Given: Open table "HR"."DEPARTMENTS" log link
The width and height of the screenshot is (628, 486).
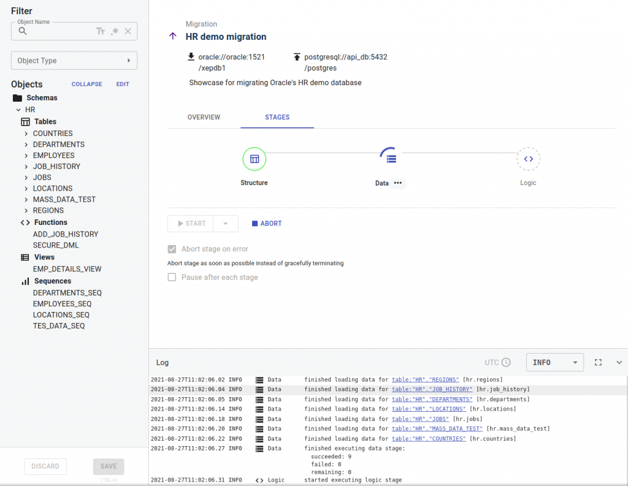Looking at the screenshot, I should point(432,399).
